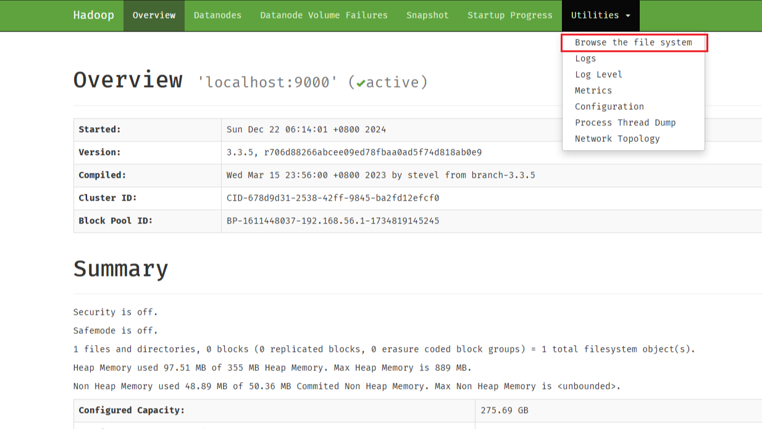762x429 pixels.
Task: Choose Browse the file system
Action: pyautogui.click(x=634, y=43)
